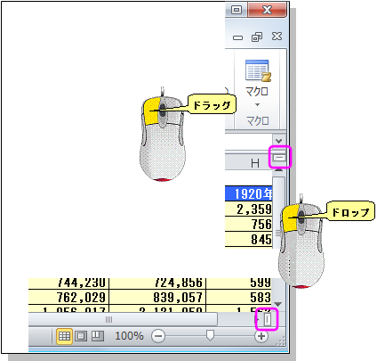Screen dimensions: 377x361
Task: Switch to Page Break Preview icon
Action: [x=97, y=336]
